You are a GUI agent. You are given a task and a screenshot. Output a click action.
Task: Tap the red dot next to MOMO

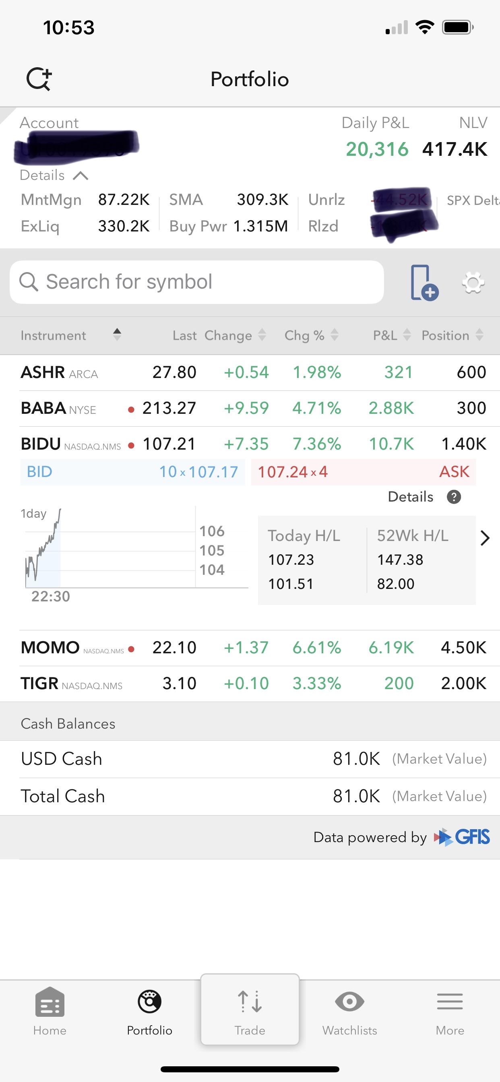click(131, 649)
